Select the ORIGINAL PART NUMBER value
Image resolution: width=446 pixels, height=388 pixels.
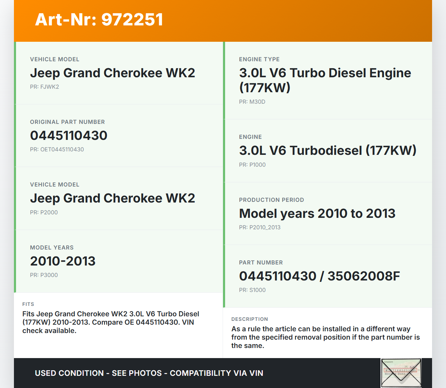[69, 136]
